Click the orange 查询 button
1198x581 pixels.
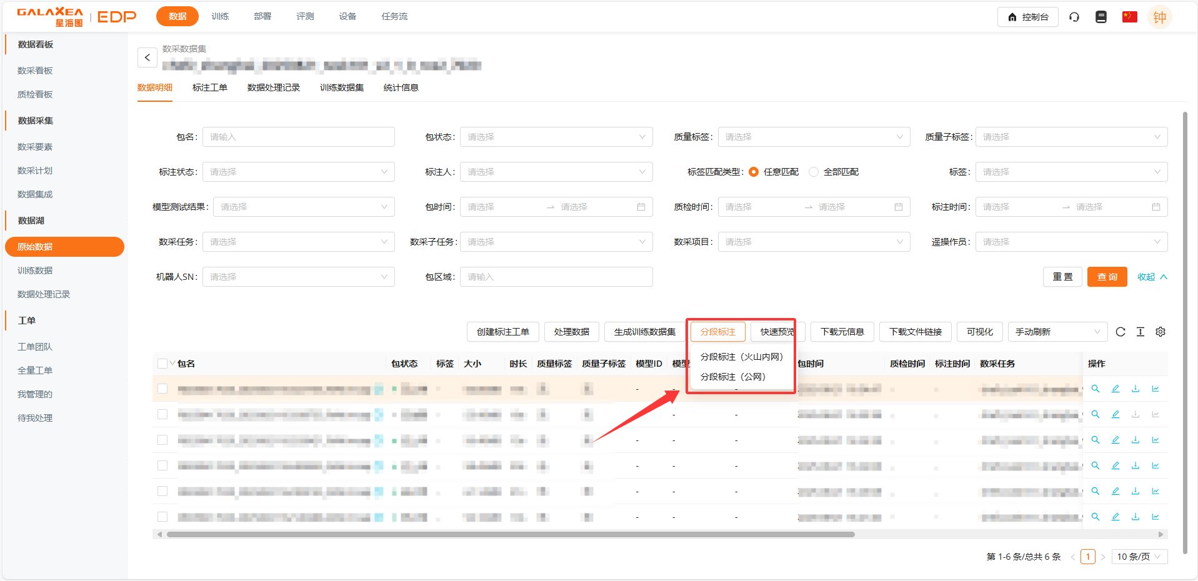pyautogui.click(x=1107, y=277)
